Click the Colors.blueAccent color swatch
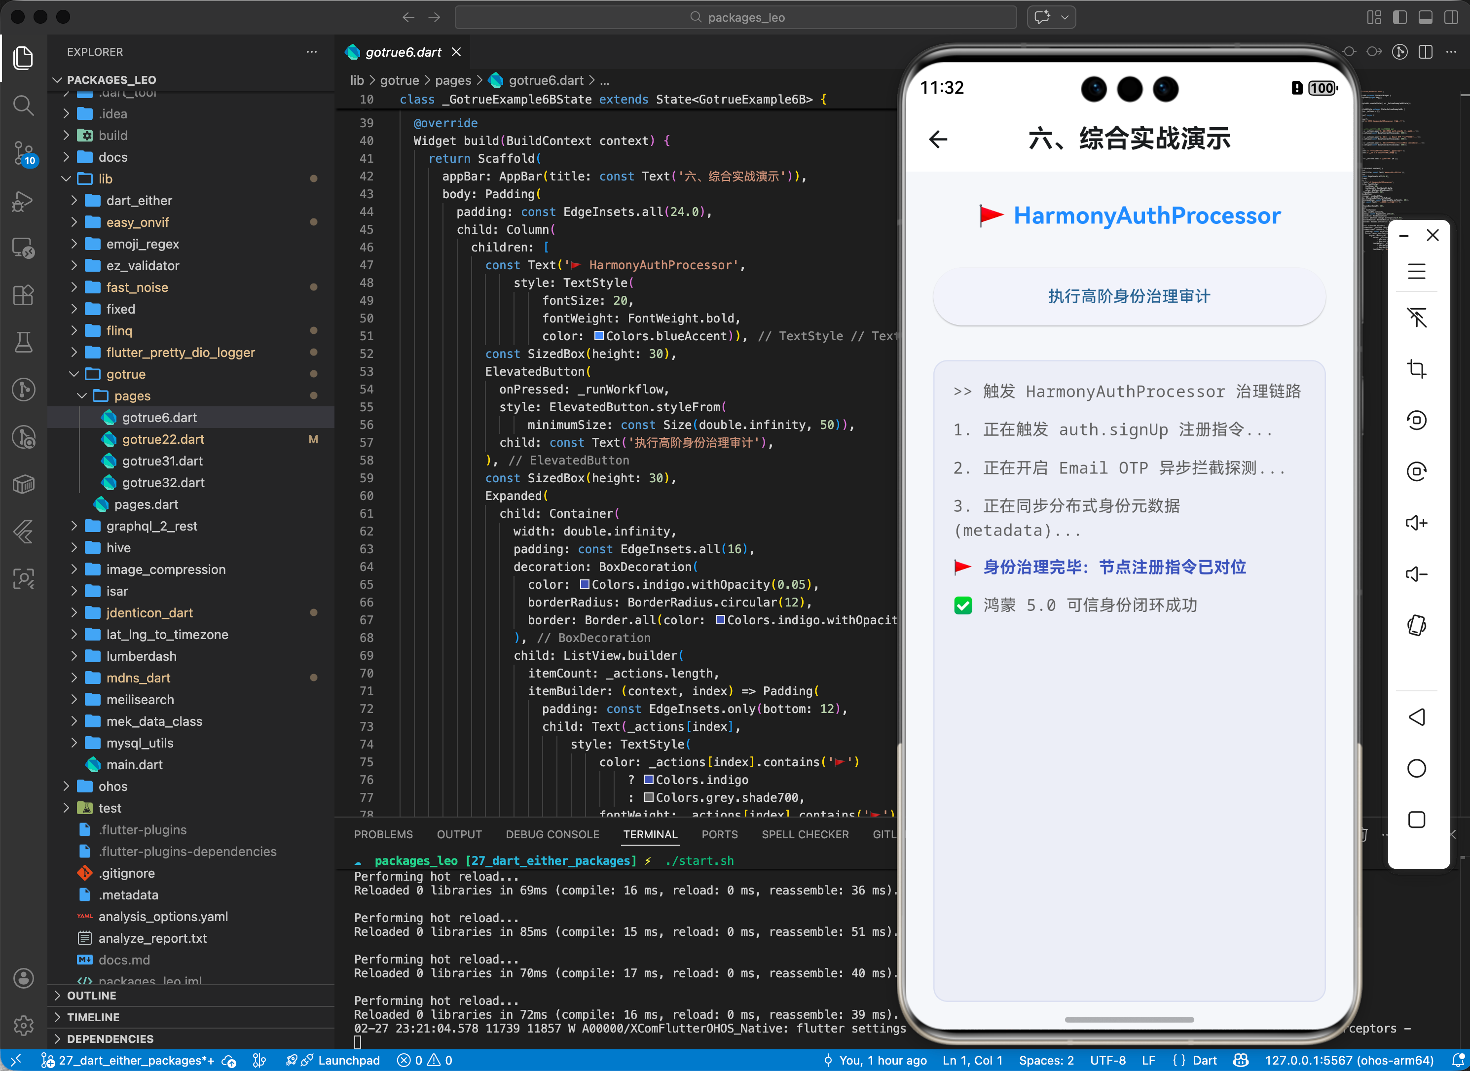The width and height of the screenshot is (1470, 1071). 599,336
